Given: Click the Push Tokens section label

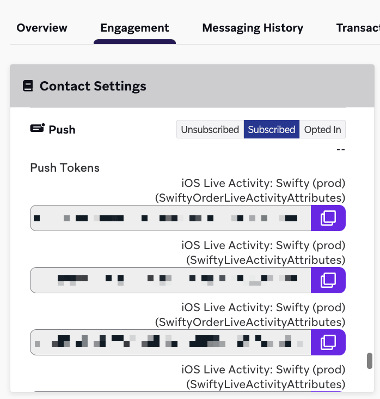Looking at the screenshot, I should (65, 168).
